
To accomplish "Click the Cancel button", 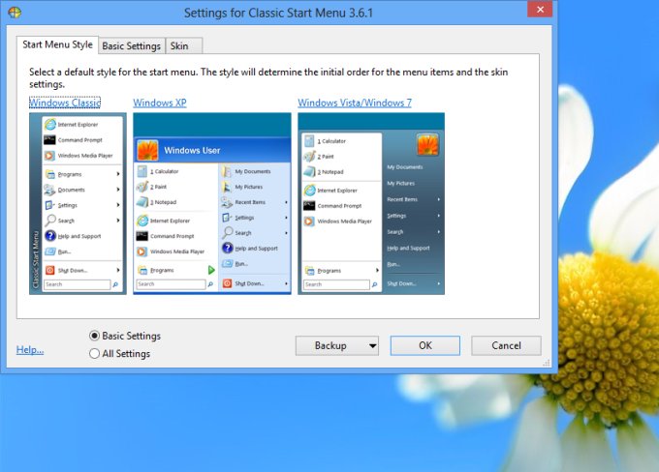I will (506, 345).
